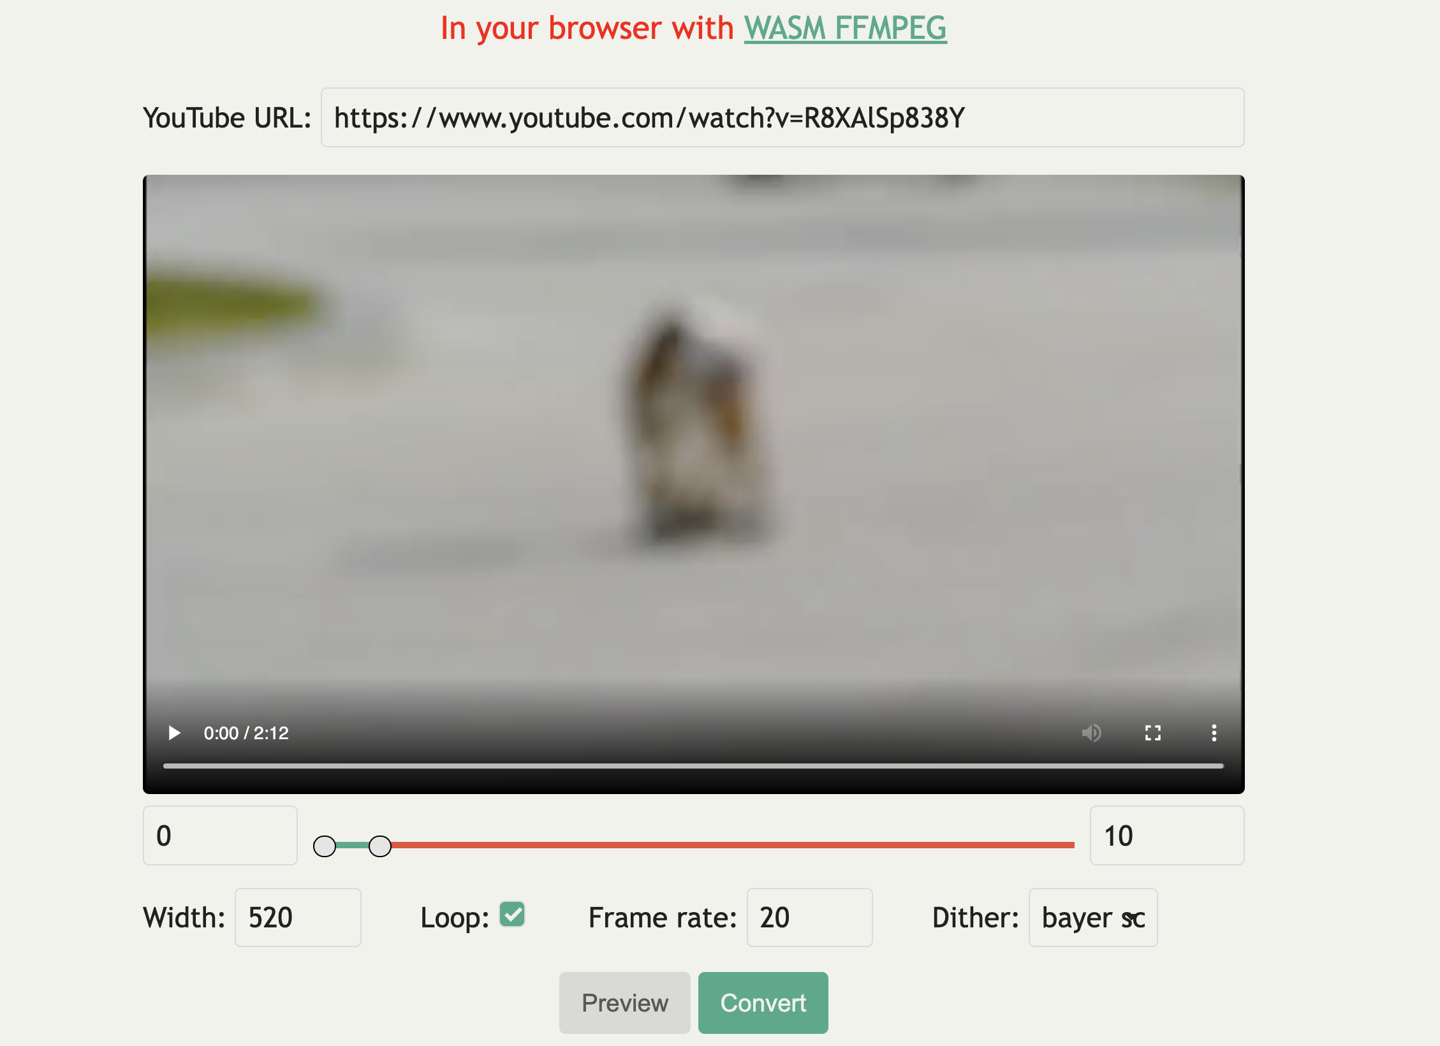Click the Width field showing 520
This screenshot has width=1440, height=1046.
click(298, 917)
